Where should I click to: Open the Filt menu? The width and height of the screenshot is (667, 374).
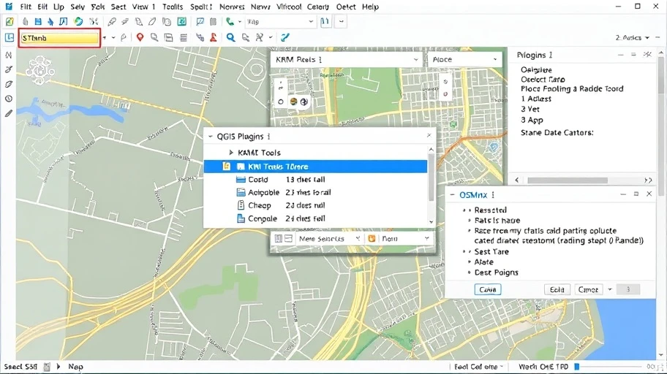pyautogui.click(x=26, y=7)
